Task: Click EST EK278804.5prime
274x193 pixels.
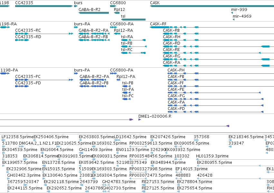Action: (x=195, y=182)
